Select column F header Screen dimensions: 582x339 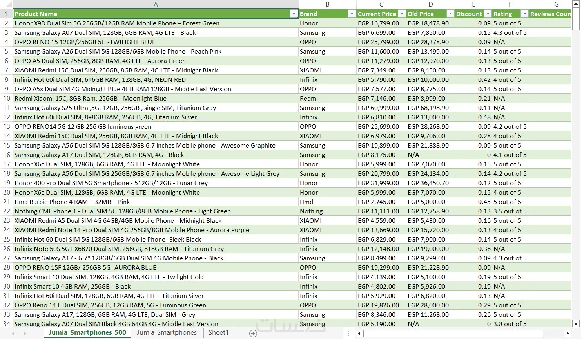click(511, 4)
